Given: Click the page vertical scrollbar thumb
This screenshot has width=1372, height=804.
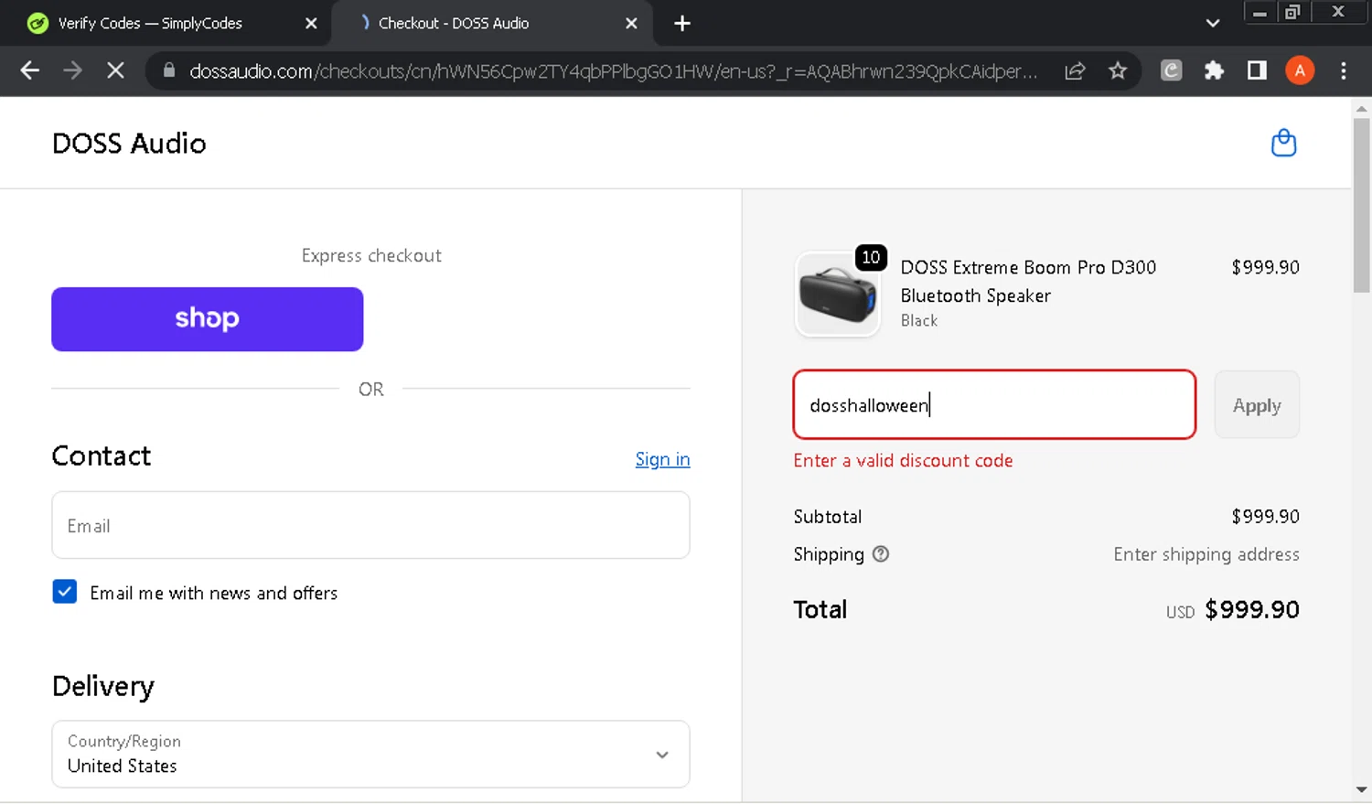Looking at the screenshot, I should [x=1361, y=205].
